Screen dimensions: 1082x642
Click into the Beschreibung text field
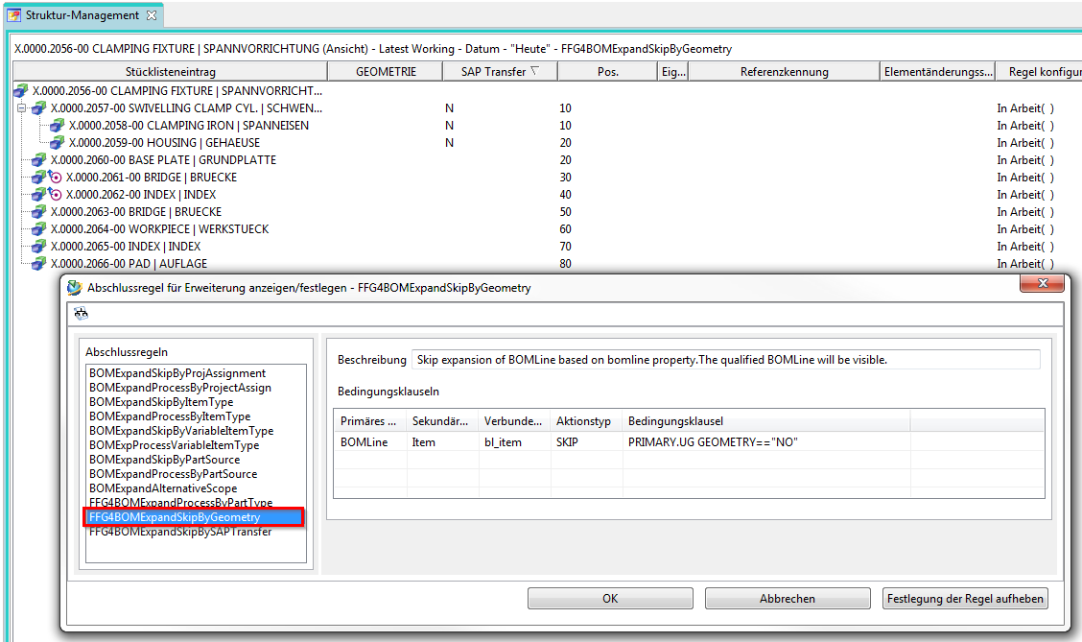click(724, 360)
